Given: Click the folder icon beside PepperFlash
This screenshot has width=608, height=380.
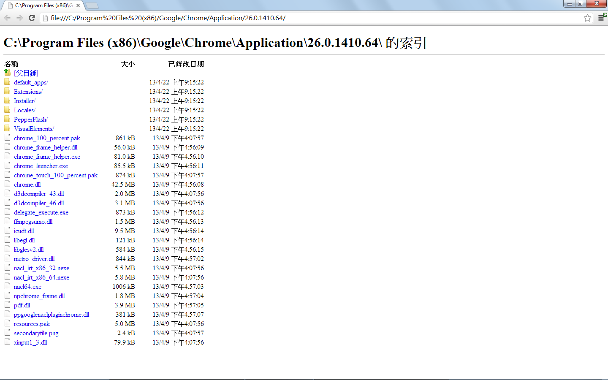Looking at the screenshot, I should pos(7,119).
